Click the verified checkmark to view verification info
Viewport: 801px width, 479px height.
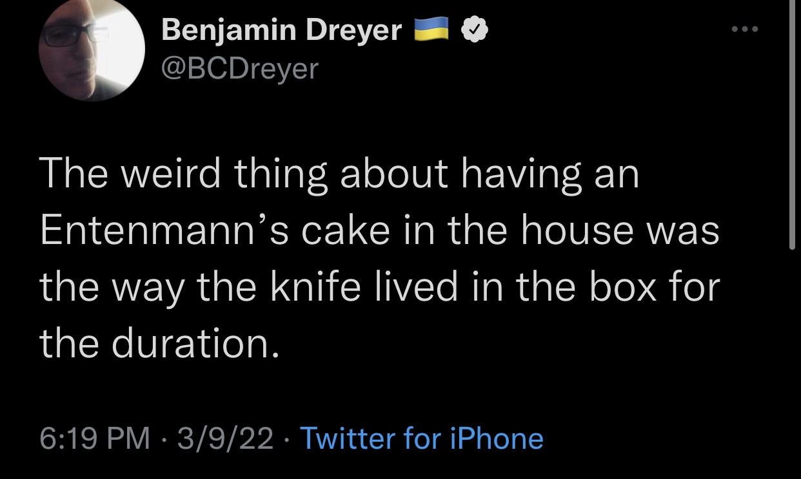coord(474,28)
